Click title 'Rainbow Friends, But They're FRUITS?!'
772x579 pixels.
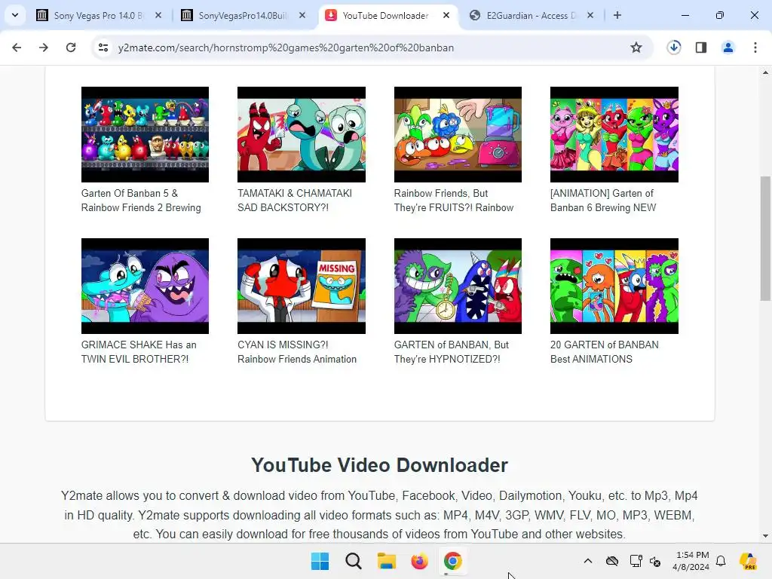(453, 201)
